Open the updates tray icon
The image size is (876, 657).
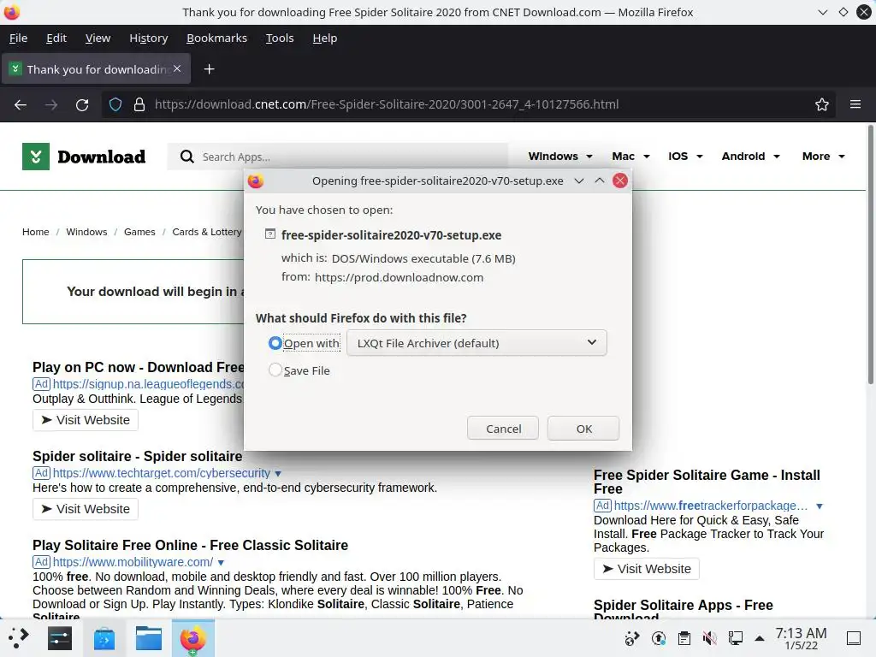(x=659, y=638)
